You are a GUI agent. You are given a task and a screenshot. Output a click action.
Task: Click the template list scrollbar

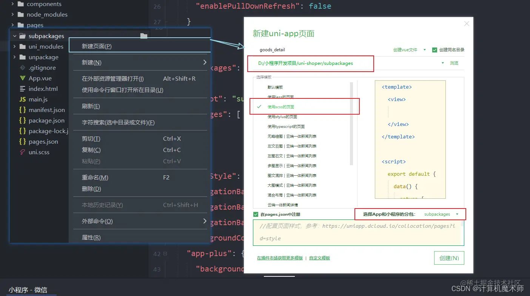tap(351, 124)
